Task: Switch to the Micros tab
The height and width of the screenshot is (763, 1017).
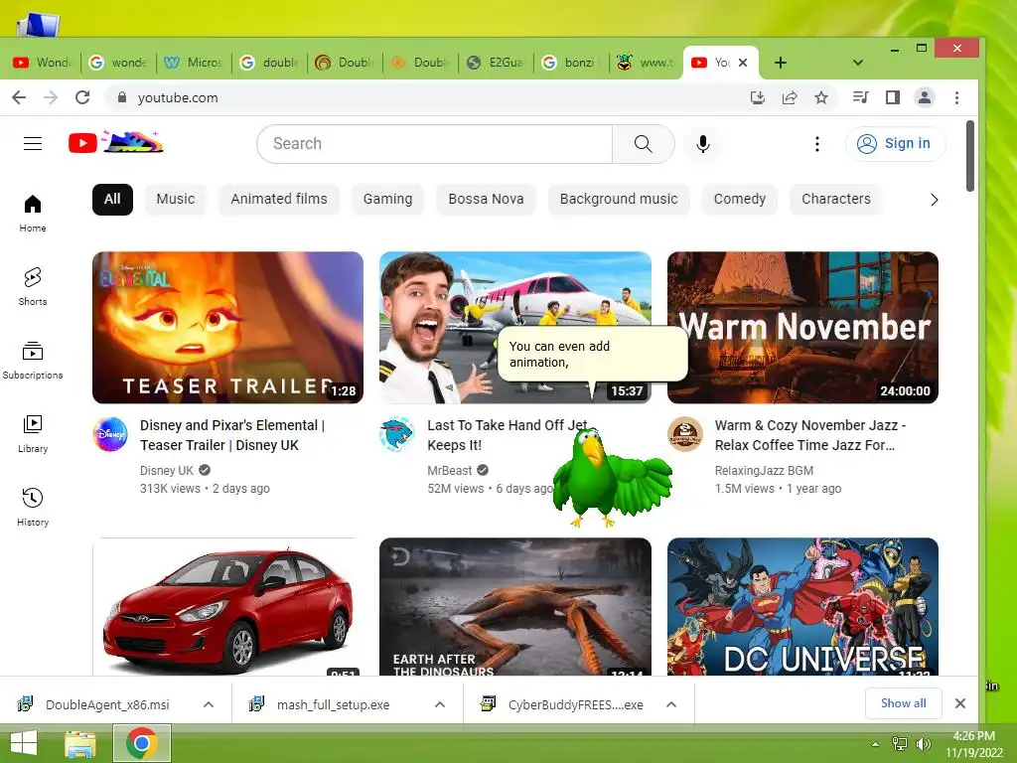Action: pyautogui.click(x=194, y=63)
